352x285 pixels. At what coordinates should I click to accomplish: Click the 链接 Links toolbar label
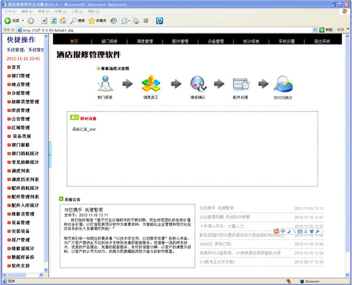(x=340, y=30)
